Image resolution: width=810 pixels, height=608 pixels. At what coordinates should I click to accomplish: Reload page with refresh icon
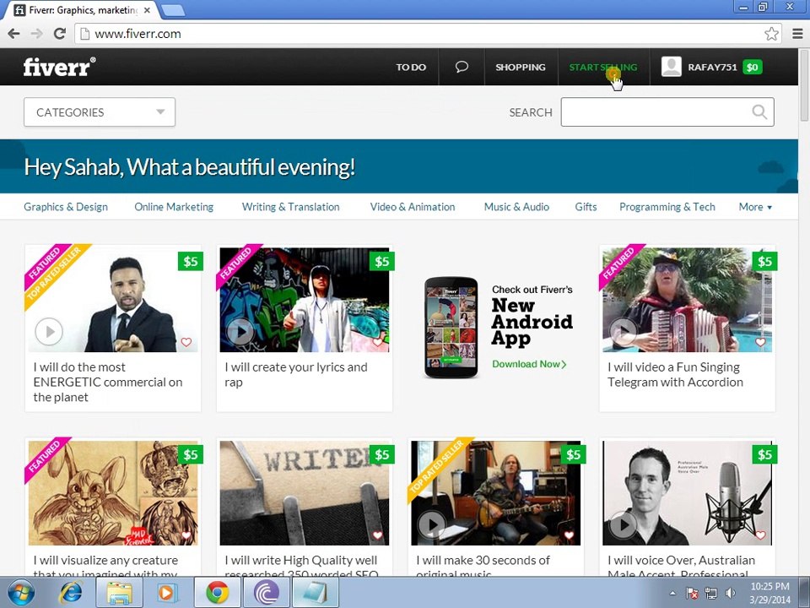coord(60,34)
